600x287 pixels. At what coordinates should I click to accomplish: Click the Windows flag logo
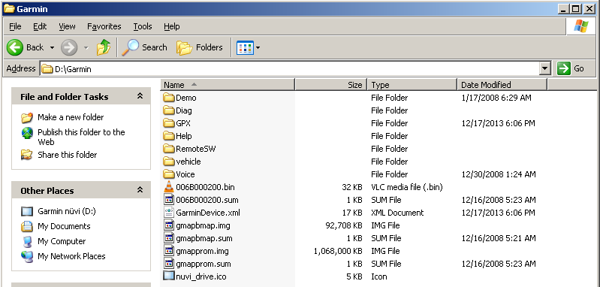pyautogui.click(x=581, y=26)
